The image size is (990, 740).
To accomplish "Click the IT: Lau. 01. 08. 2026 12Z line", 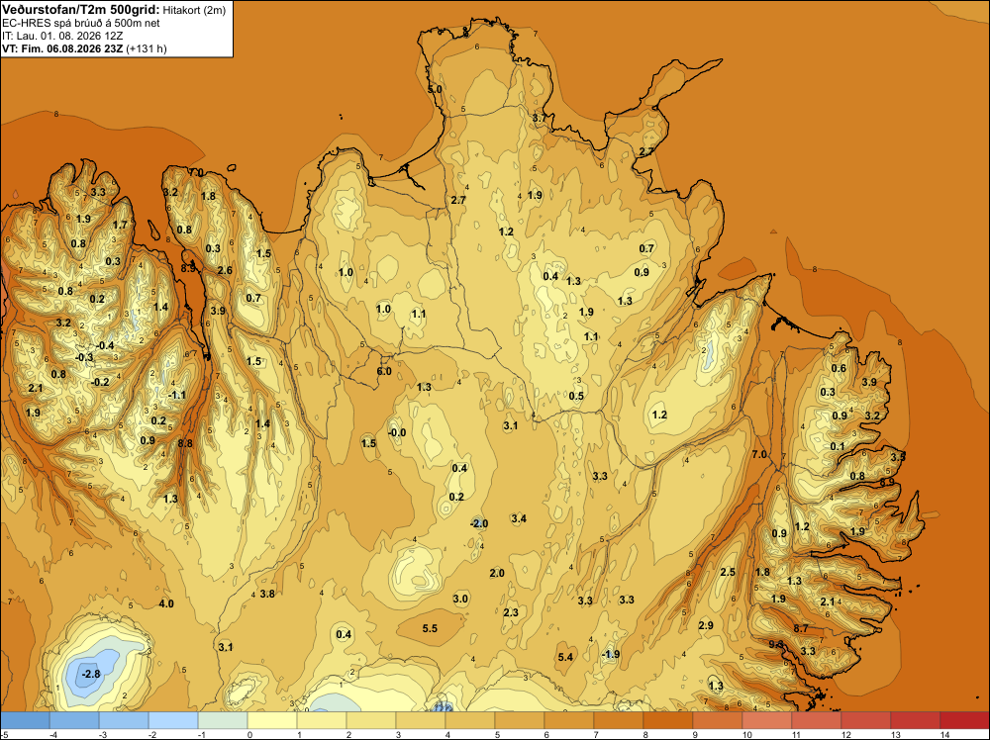I will (62, 36).
